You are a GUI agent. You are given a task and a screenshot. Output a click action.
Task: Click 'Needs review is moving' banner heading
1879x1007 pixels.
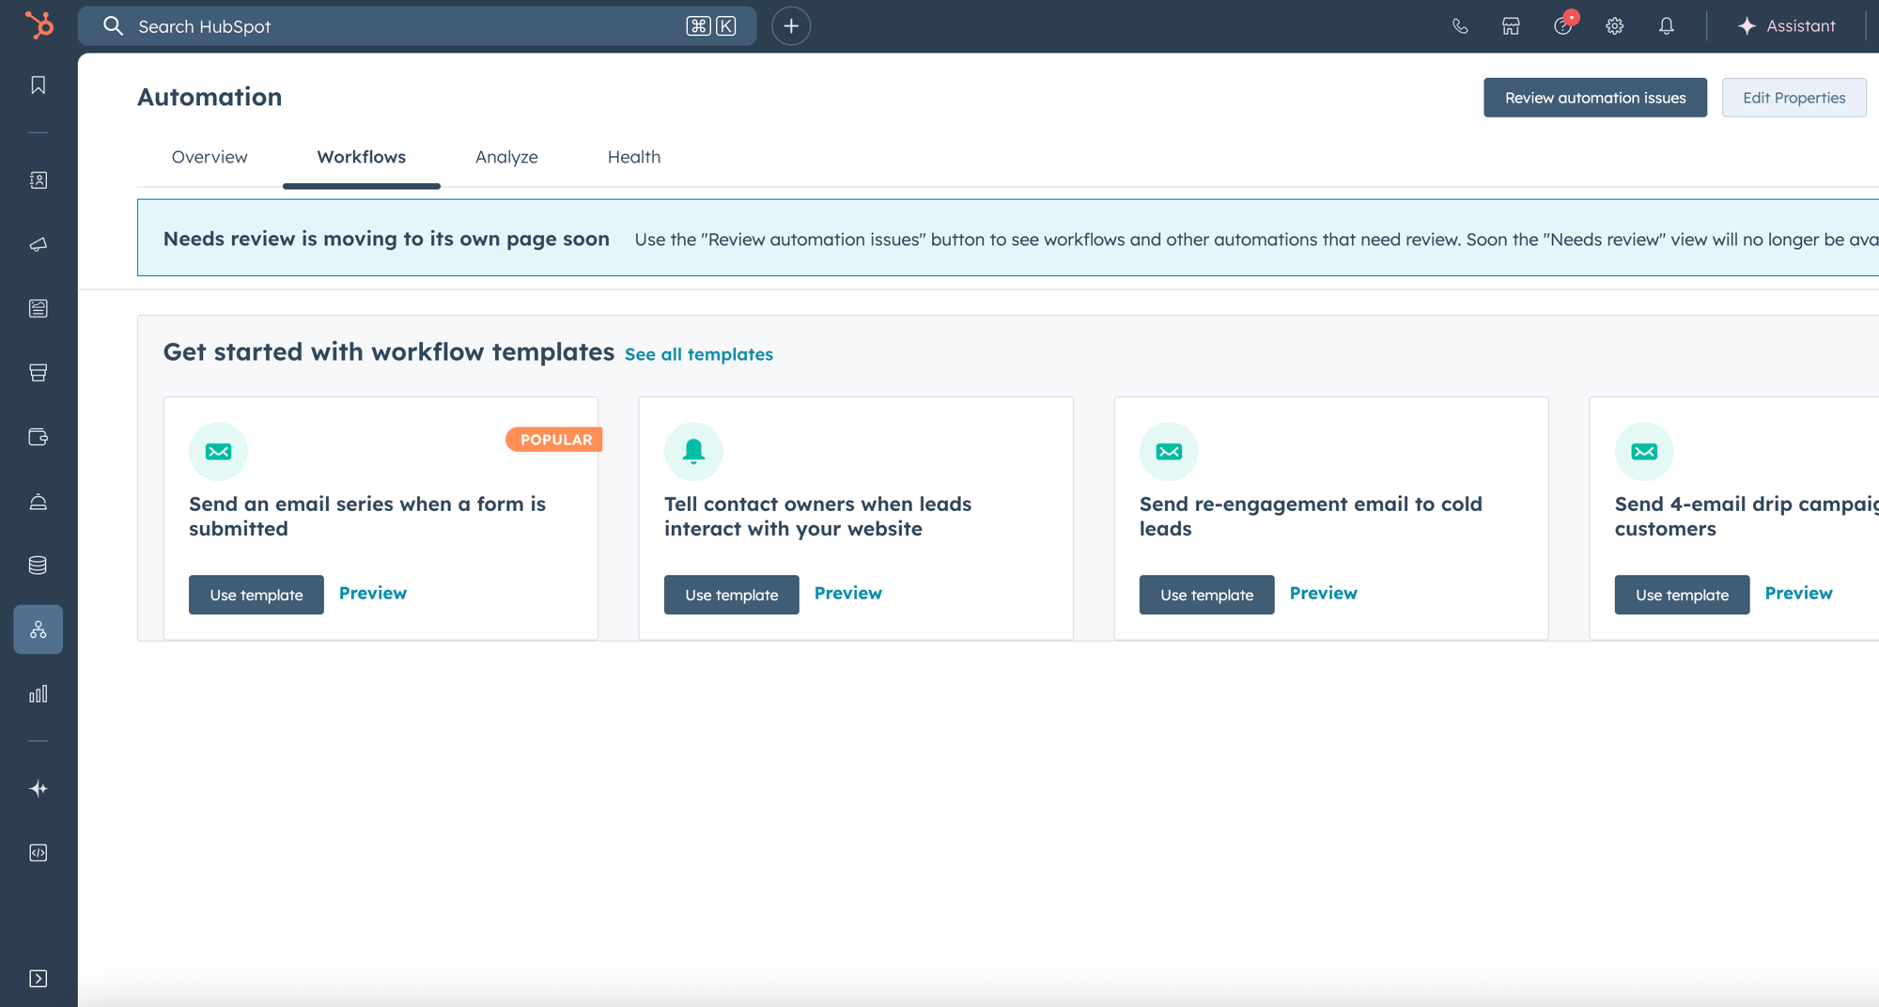[386, 239]
